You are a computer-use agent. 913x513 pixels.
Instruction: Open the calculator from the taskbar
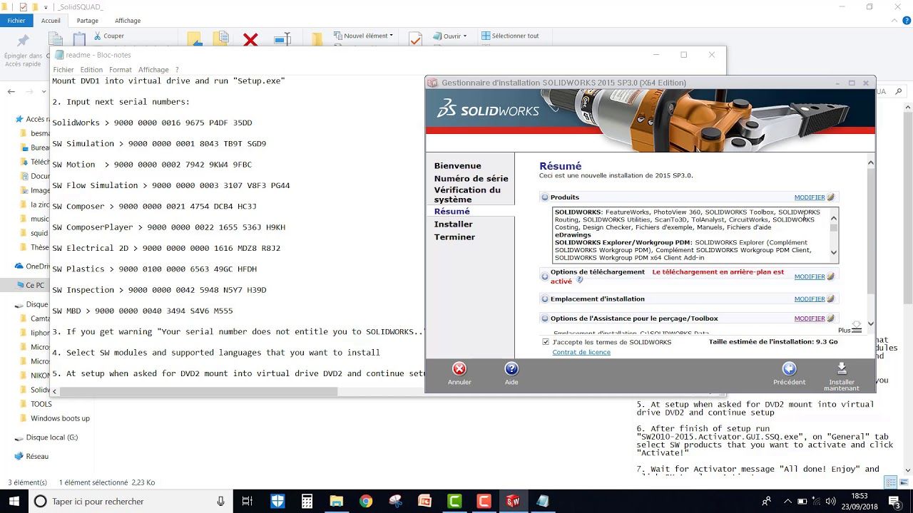coord(307,501)
